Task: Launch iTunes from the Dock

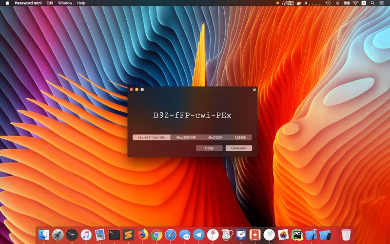Action: coord(86,235)
